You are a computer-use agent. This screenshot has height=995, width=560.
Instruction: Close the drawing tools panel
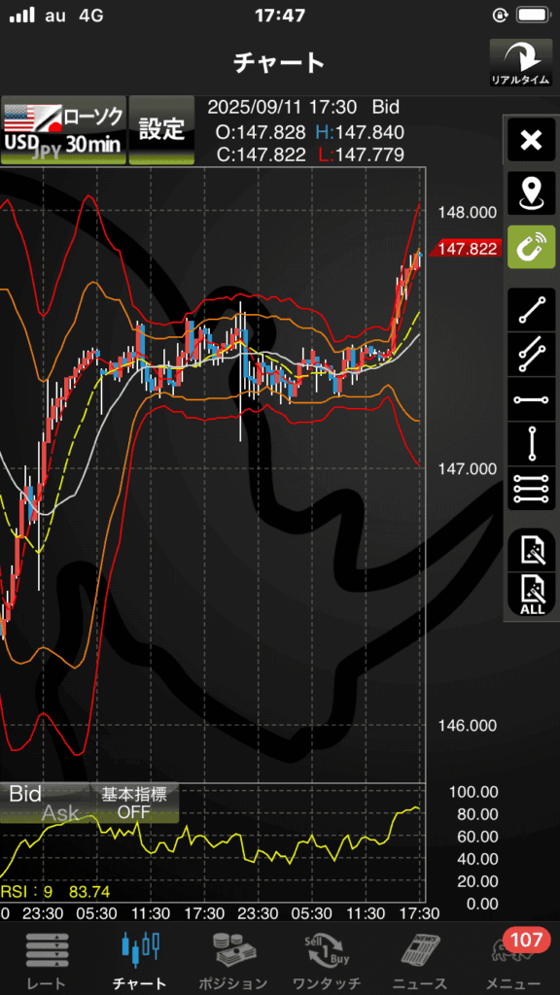click(531, 140)
